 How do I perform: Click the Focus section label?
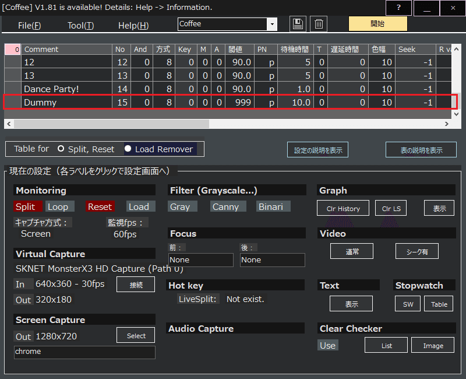237,233
